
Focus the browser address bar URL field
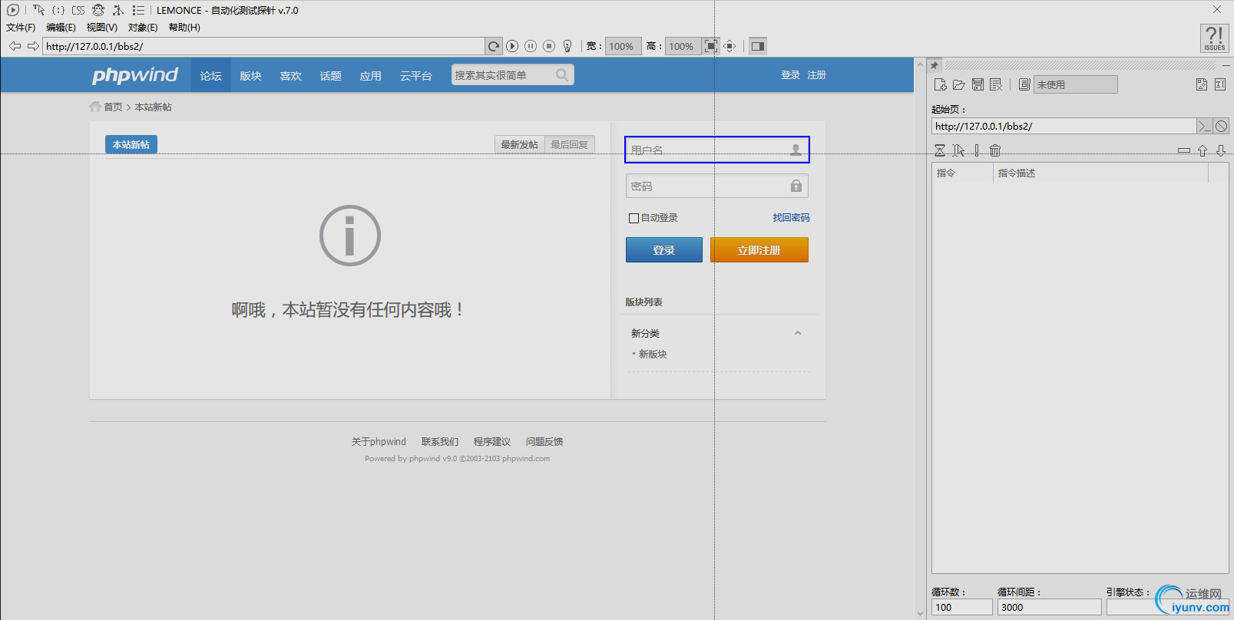click(263, 46)
